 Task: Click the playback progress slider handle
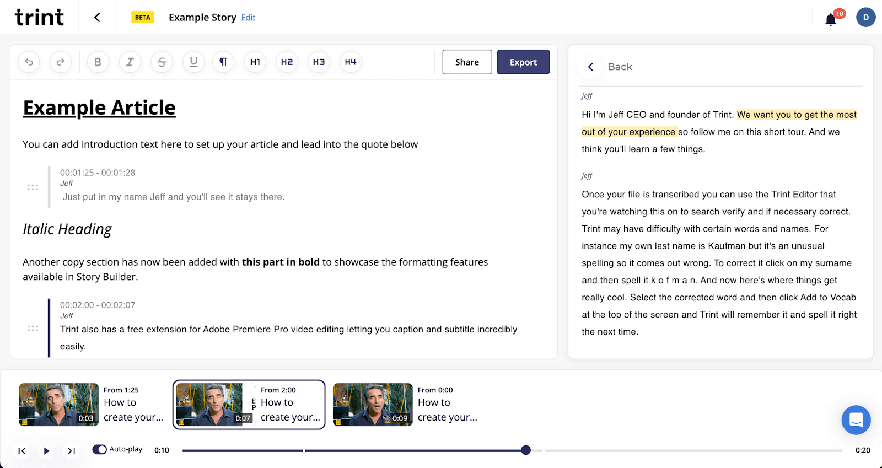[526, 450]
